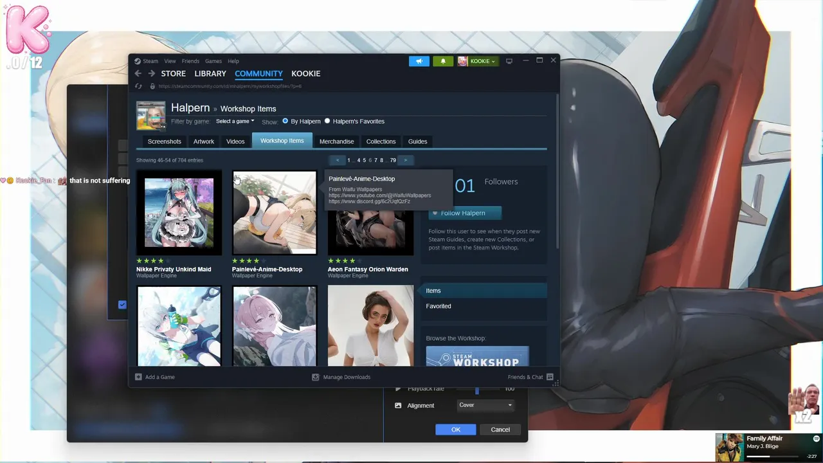Toggle the blue checkbox in the background dialog
This screenshot has height=463, width=823.
pyautogui.click(x=122, y=305)
